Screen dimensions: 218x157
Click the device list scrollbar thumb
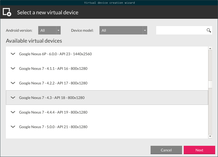[210, 84]
